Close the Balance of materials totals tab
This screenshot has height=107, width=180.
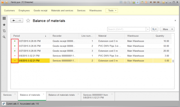[x=78, y=94]
